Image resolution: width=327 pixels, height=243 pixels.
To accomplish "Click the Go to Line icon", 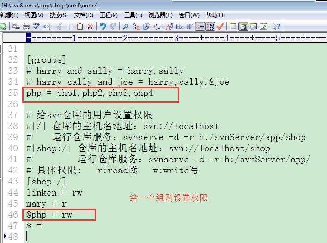I will point(157,26).
